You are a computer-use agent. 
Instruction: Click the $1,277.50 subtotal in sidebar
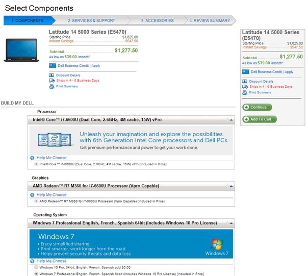[x=291, y=57]
